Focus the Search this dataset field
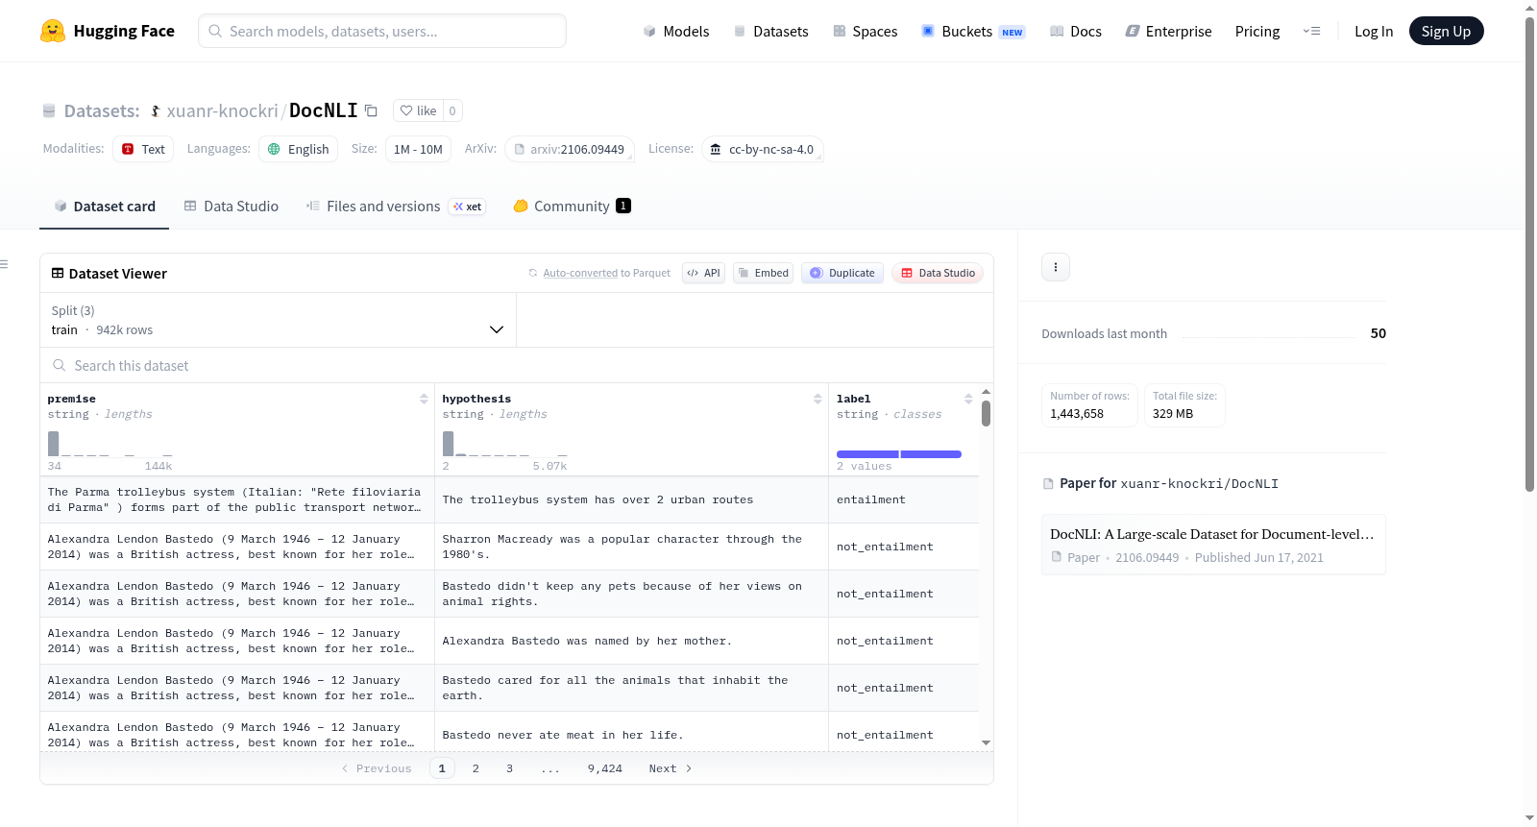Viewport: 1537px width, 827px height. [x=517, y=366]
